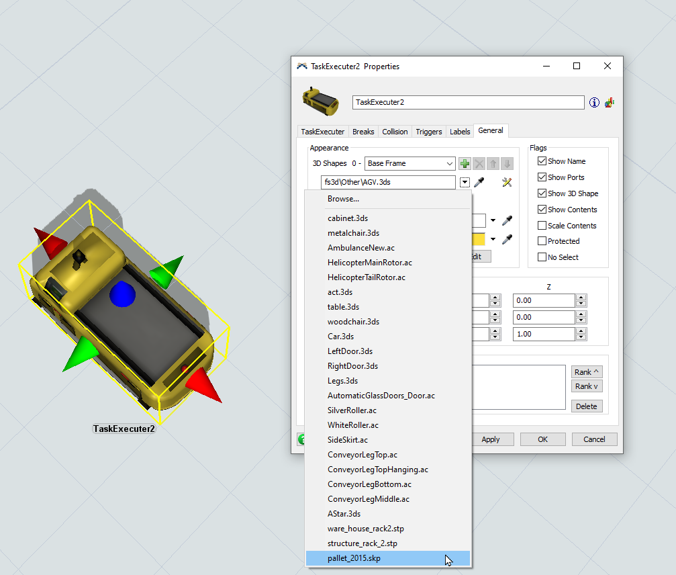Select ware_house_rack2.stp in the list
Viewport: 676px width, 575px height.
click(x=388, y=529)
